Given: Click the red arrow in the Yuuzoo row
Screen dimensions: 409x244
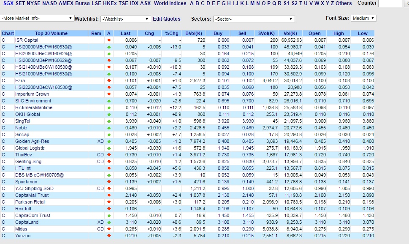Looking at the screenshot, I should tap(109, 236).
